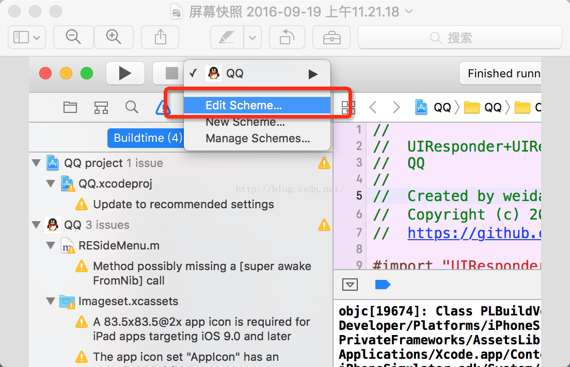Select the Imageset.xcassets row
This screenshot has height=367, width=570.
182,302
